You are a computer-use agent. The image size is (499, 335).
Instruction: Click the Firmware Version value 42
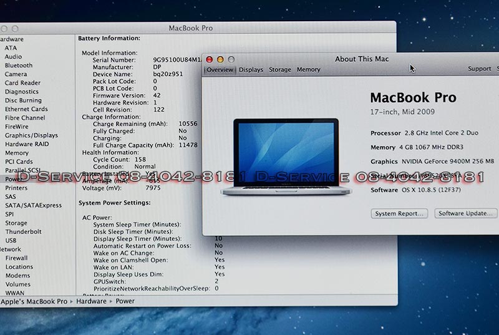[x=157, y=95]
